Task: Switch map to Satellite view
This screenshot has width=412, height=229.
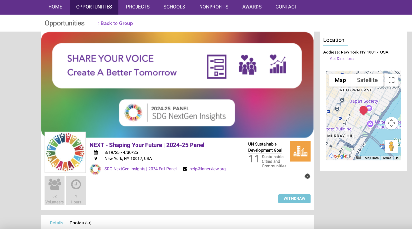Action: (367, 80)
